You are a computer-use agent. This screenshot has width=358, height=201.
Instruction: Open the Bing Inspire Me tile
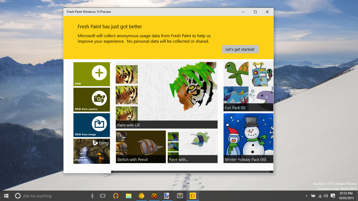(92, 151)
